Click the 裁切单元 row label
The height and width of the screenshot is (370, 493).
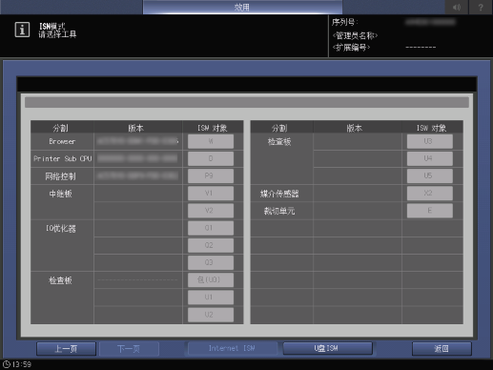click(x=279, y=211)
